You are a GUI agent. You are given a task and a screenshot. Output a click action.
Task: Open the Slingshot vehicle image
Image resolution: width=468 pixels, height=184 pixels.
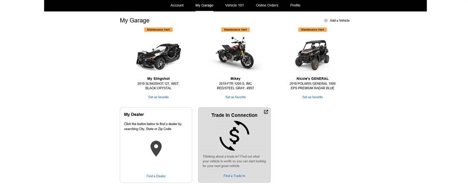[158, 55]
